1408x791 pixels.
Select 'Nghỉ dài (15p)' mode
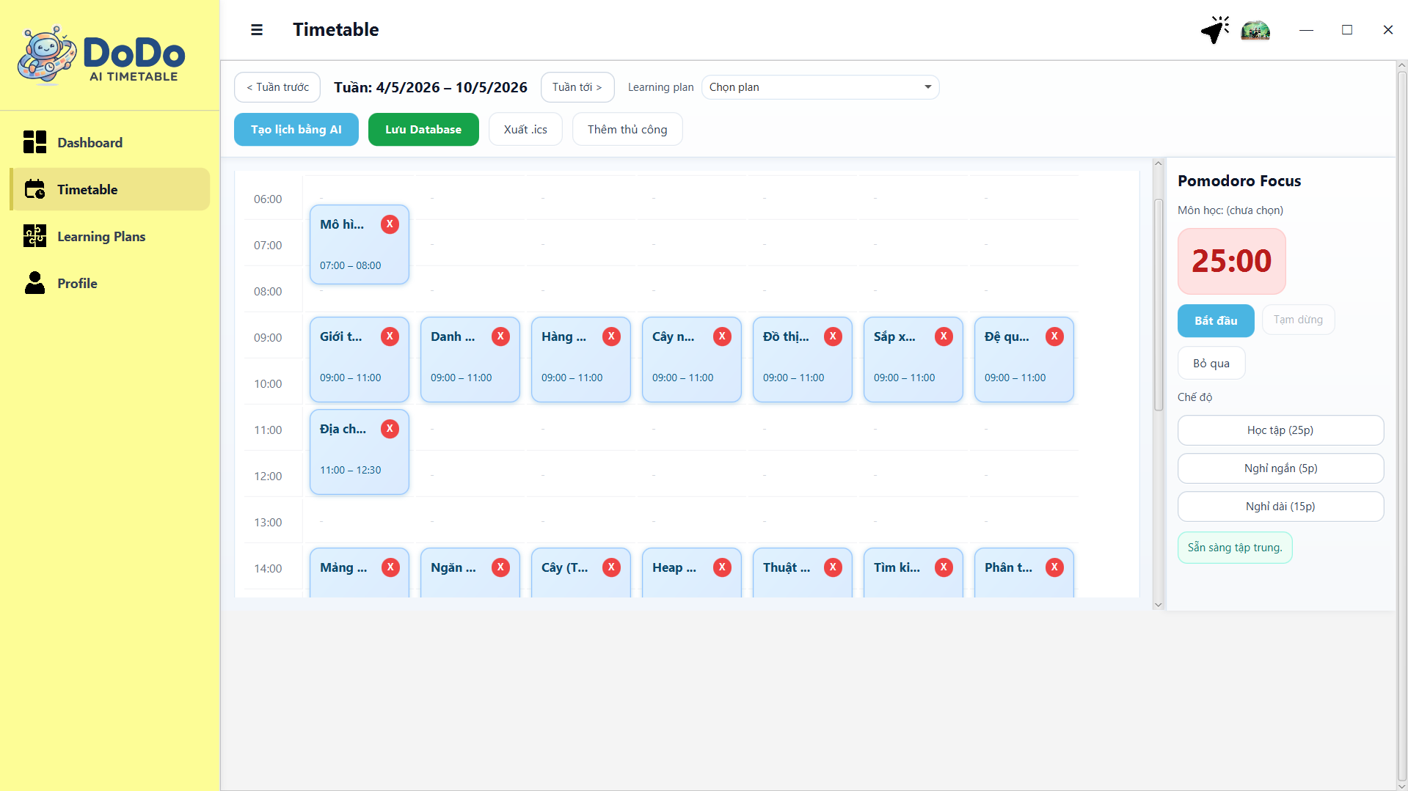point(1280,507)
